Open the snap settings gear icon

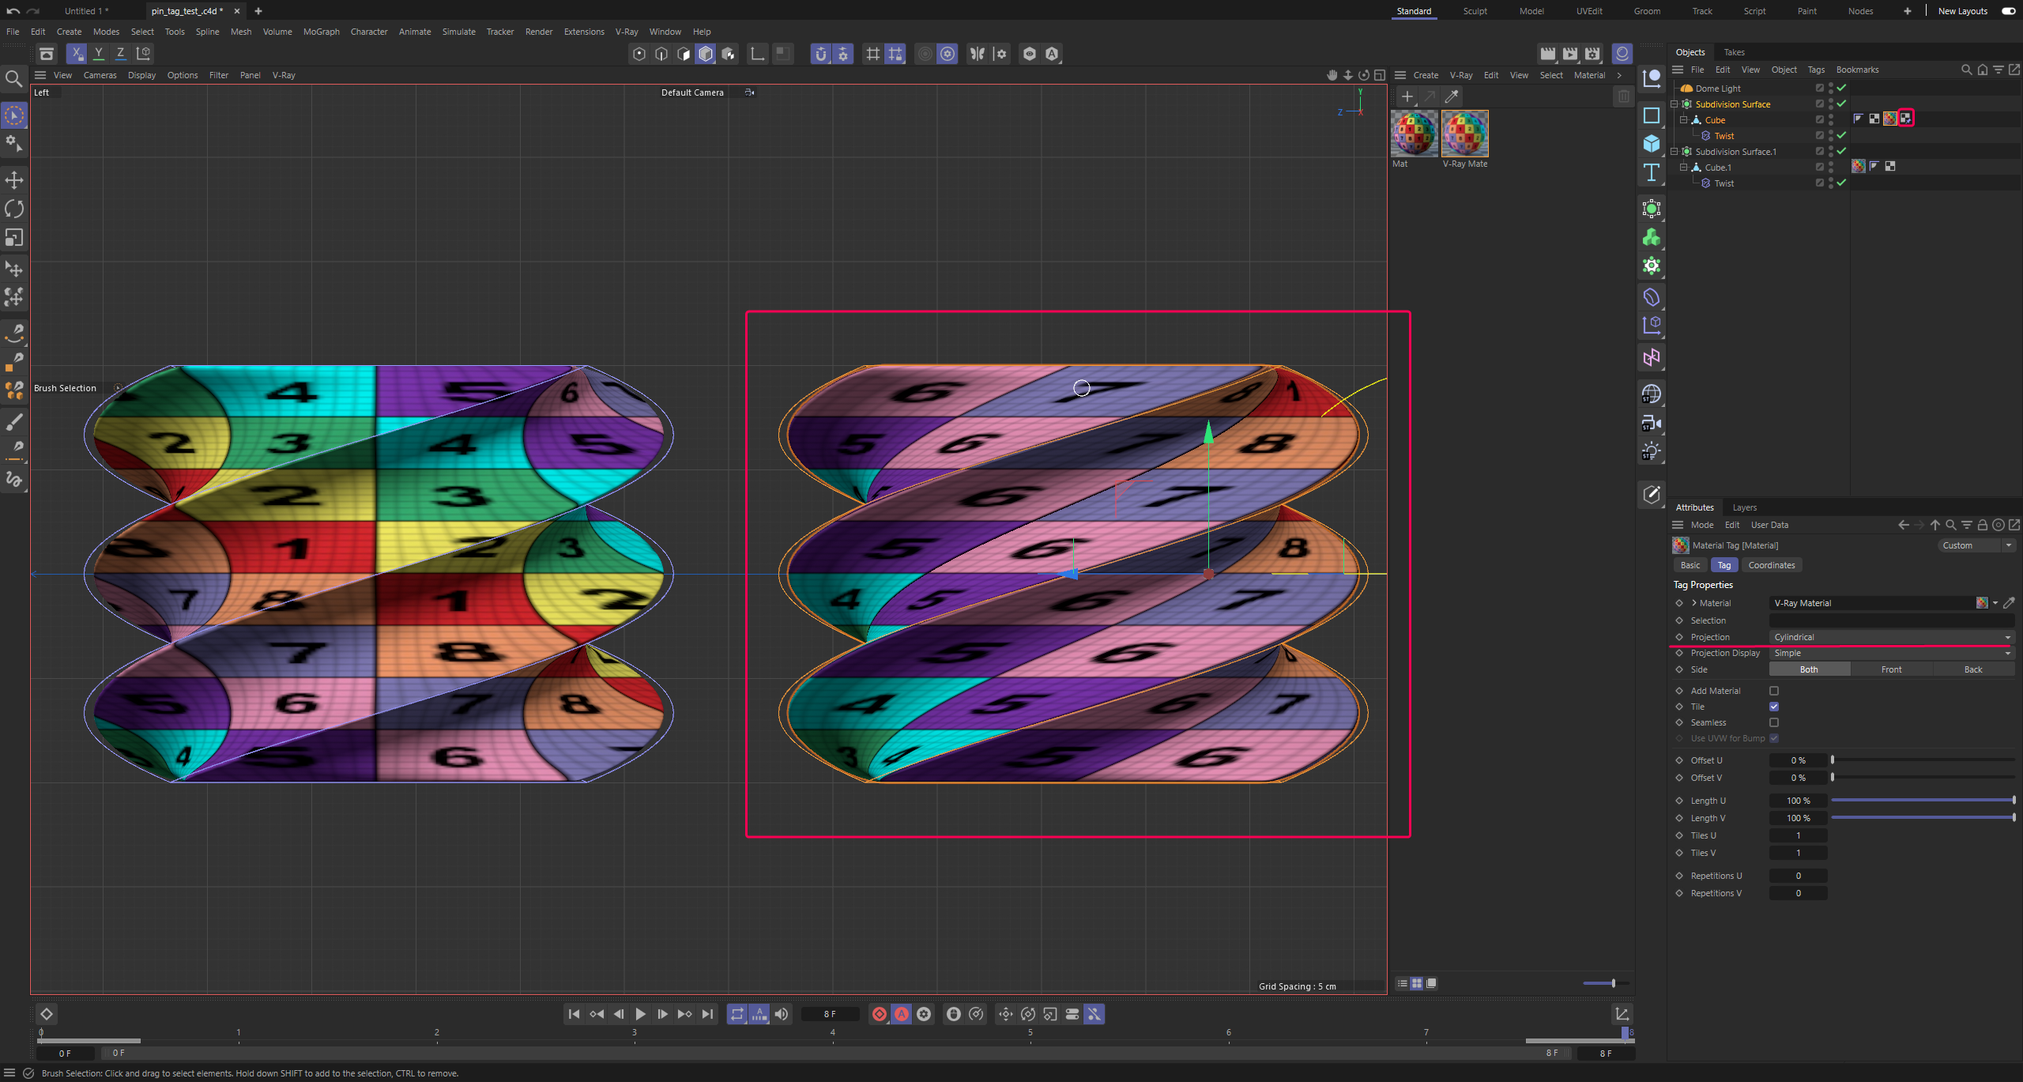pyautogui.click(x=843, y=54)
